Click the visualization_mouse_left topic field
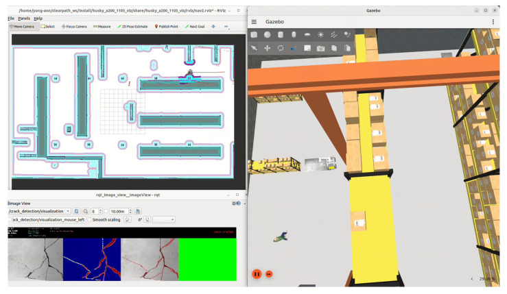The image size is (507, 294). tap(49, 220)
